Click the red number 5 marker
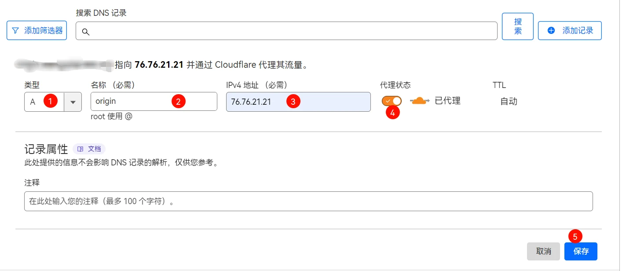The image size is (626, 271). point(575,236)
